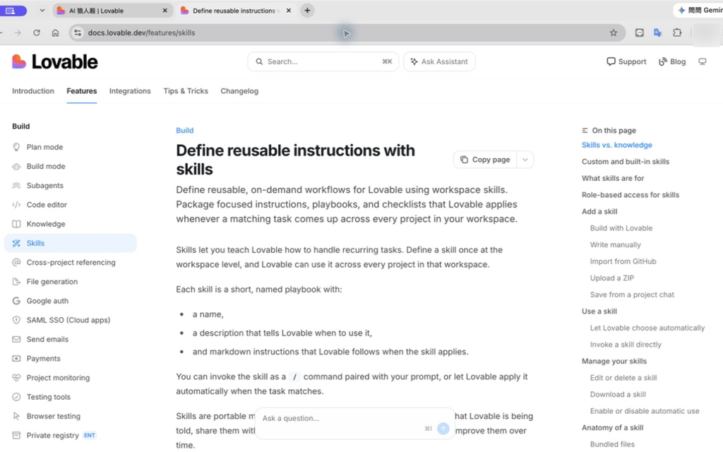The height and width of the screenshot is (452, 723).
Task: Jump to Edit or delete a skill
Action: coord(623,377)
